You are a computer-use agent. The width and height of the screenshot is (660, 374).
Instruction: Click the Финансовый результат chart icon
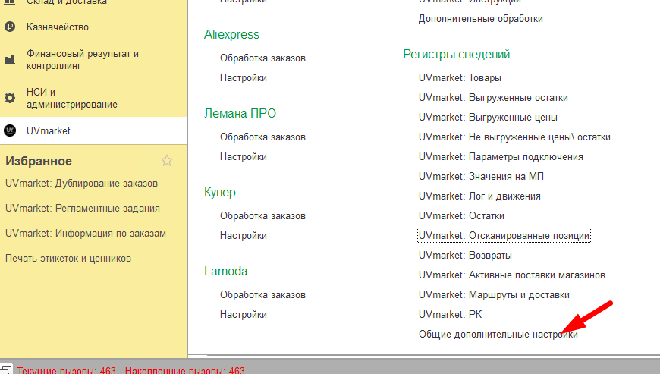[10, 60]
